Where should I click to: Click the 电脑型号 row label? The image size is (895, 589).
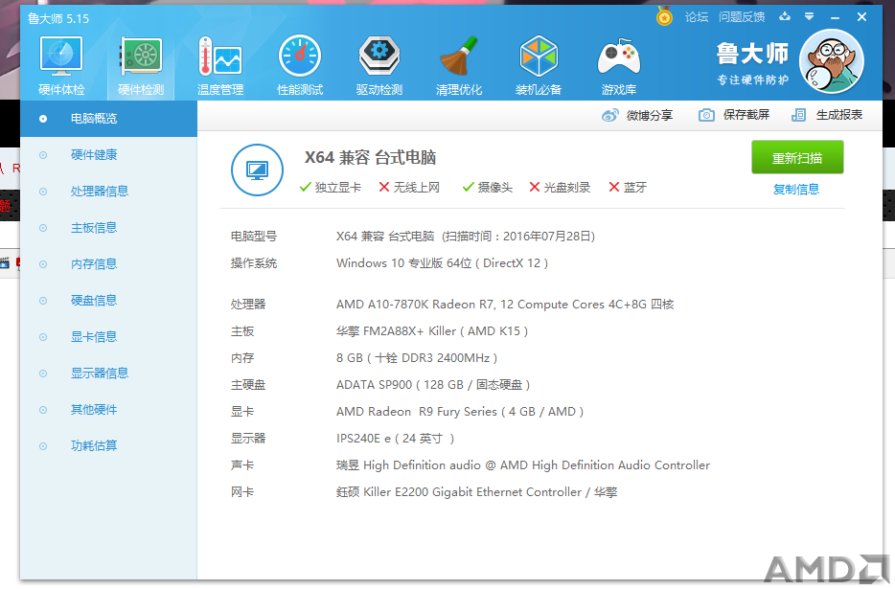(x=254, y=237)
